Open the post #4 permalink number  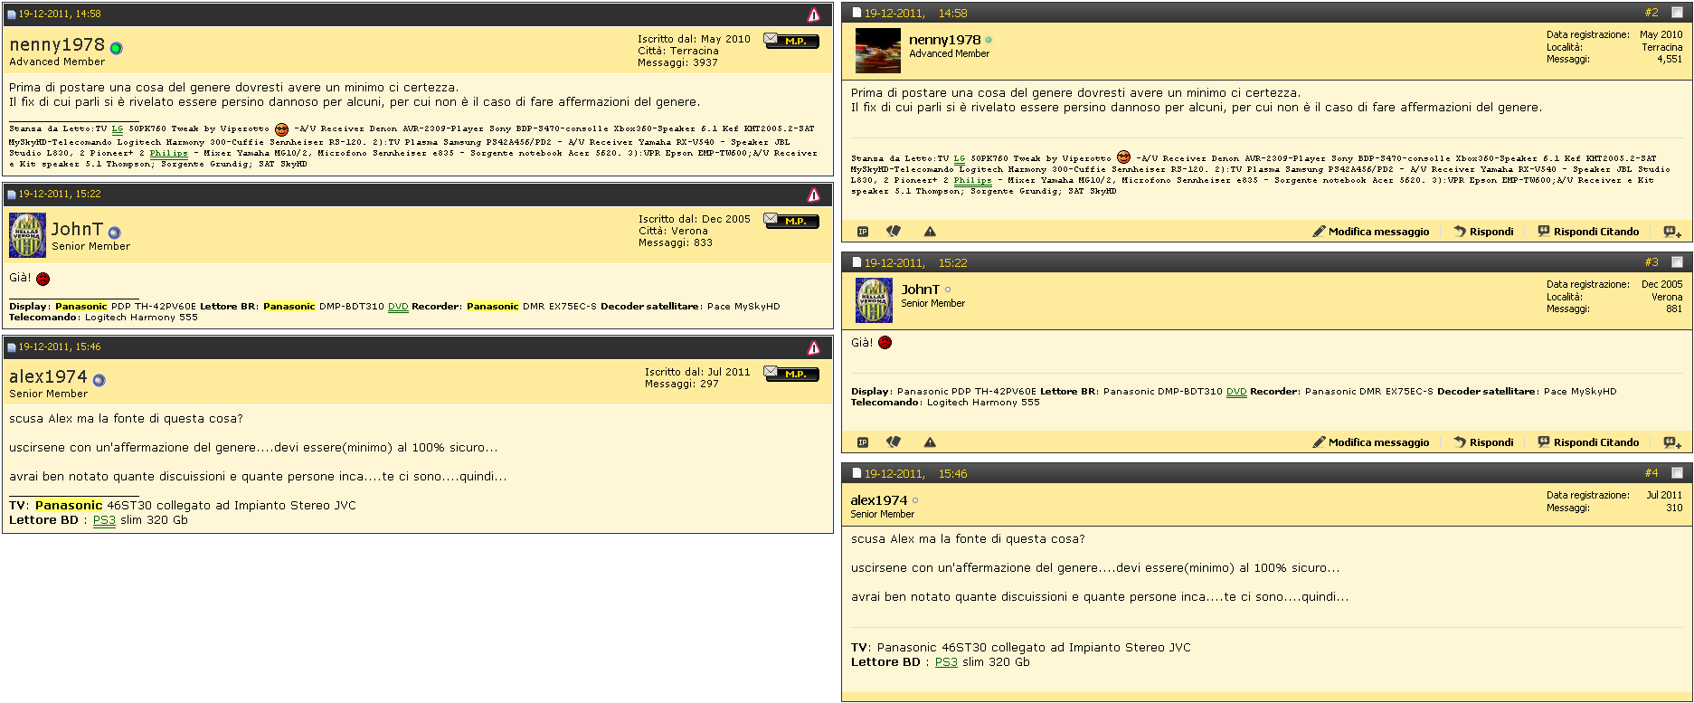coord(1651,473)
